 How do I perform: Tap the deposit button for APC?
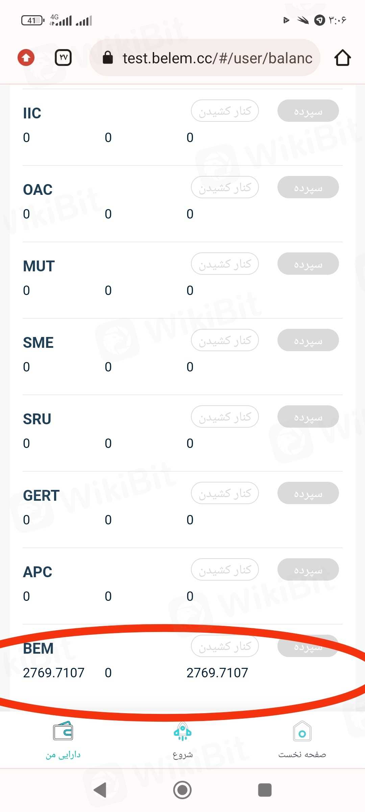[x=308, y=569]
